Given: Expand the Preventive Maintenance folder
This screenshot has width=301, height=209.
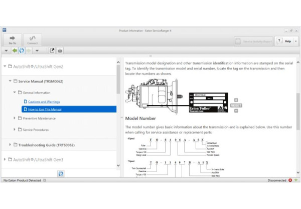Looking at the screenshot, I should (15, 118).
